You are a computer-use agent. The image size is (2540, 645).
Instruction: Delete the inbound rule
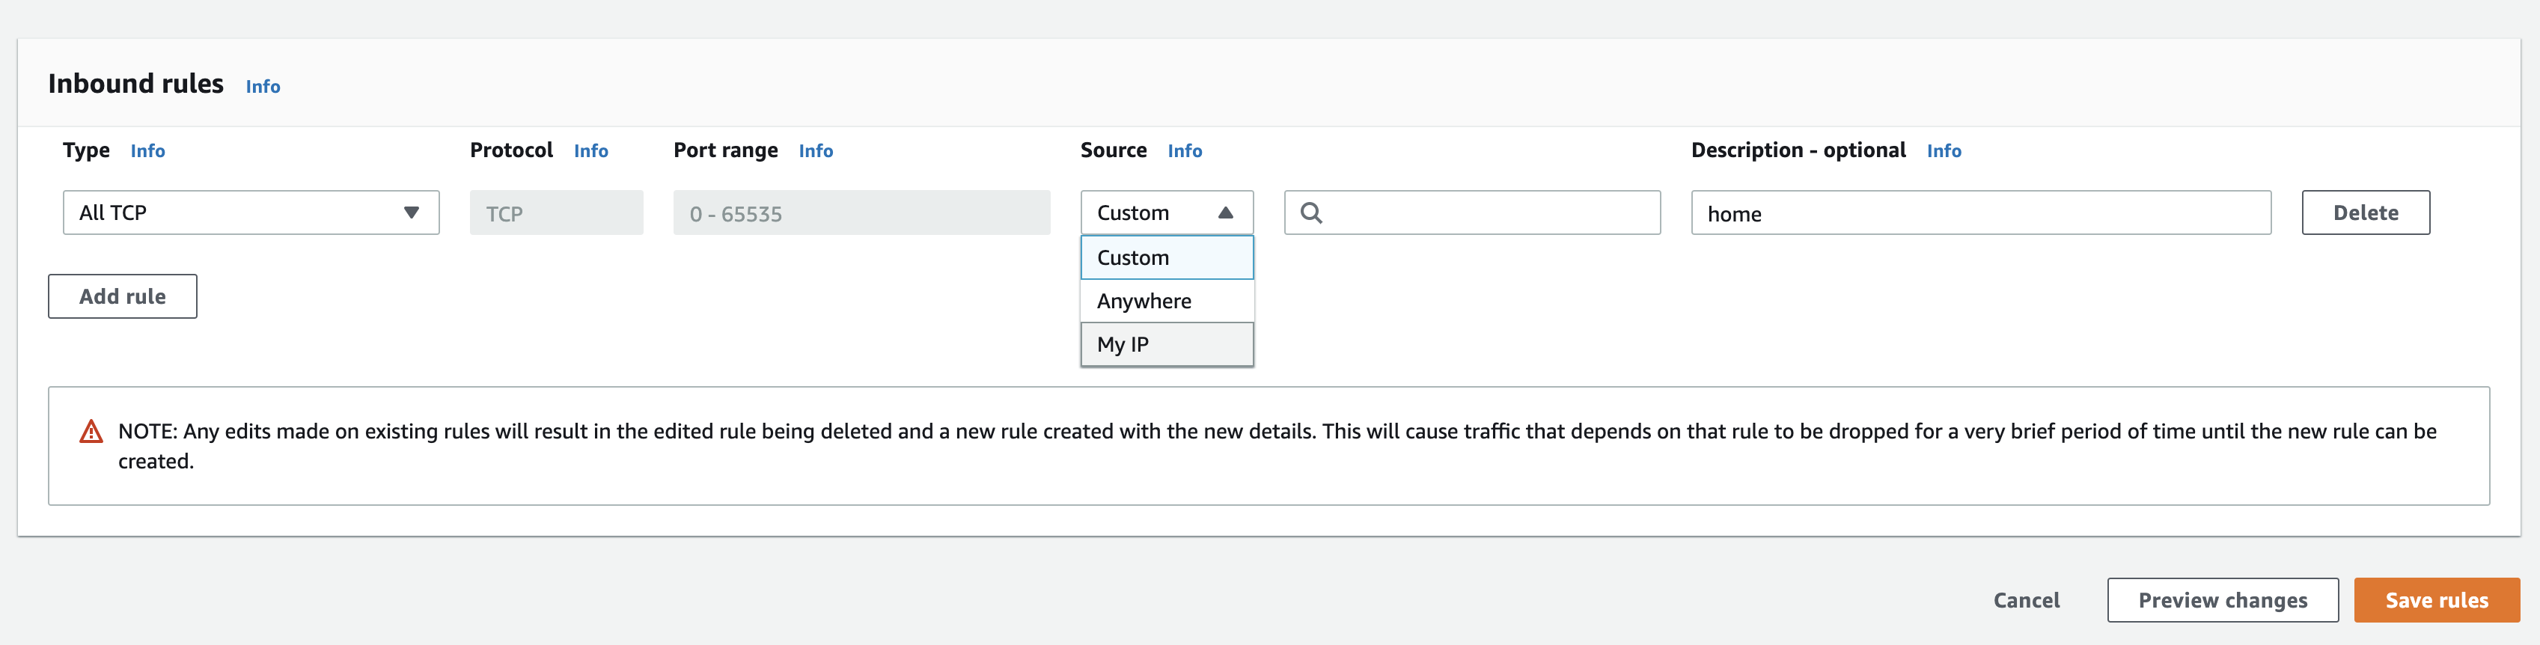[x=2364, y=213]
